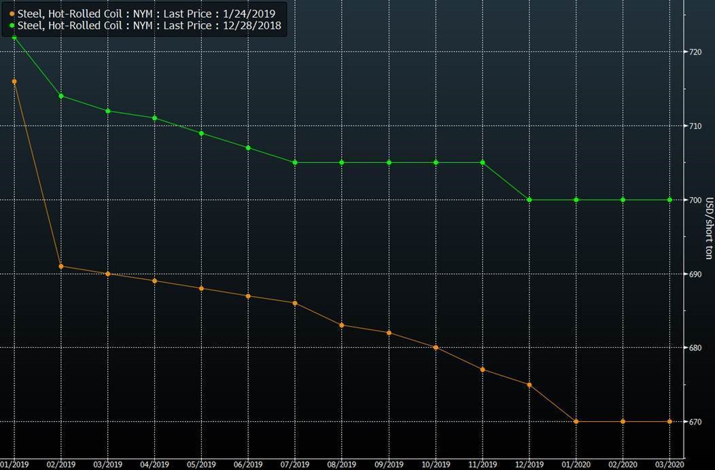
Task: Click the orange legend dot for 1/24/2019
Action: (x=12, y=14)
